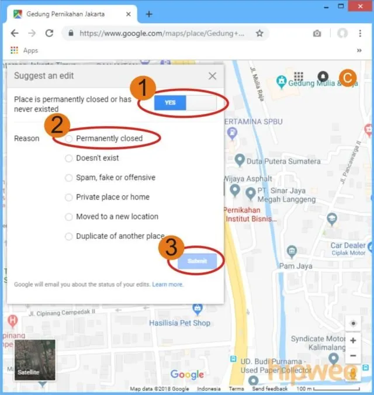Click the Wijaya Asphalt map pin
Image resolution: width=374 pixels, height=395 pixels.
point(235,190)
